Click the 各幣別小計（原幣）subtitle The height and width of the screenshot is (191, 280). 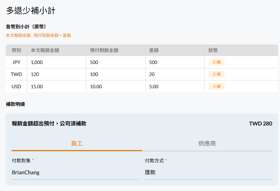click(27, 26)
